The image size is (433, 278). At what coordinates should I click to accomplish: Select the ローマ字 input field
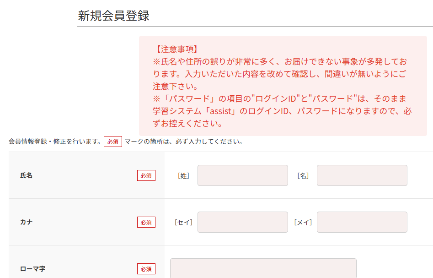(263, 268)
